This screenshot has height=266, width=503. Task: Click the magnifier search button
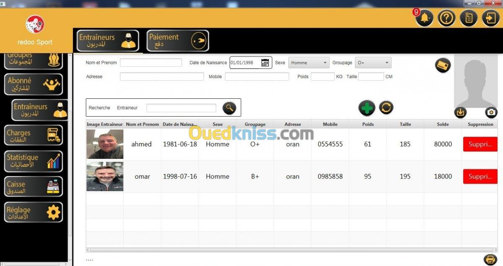tap(229, 108)
